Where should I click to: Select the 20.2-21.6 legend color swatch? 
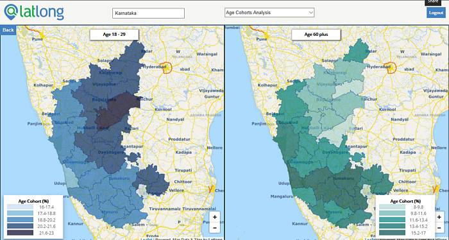[x=20, y=227]
